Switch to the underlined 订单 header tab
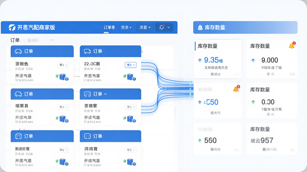Screen dimensions: 307x172 pos(109,27)
